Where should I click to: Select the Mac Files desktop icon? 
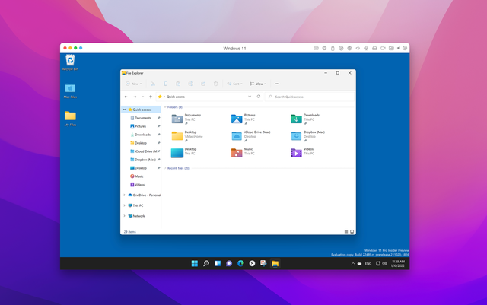point(70,91)
